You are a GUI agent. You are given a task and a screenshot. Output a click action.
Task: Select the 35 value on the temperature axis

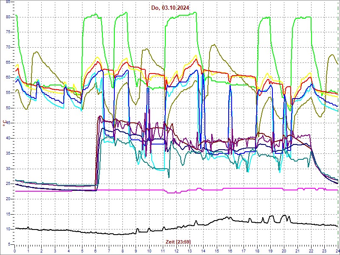[x=7, y=153]
